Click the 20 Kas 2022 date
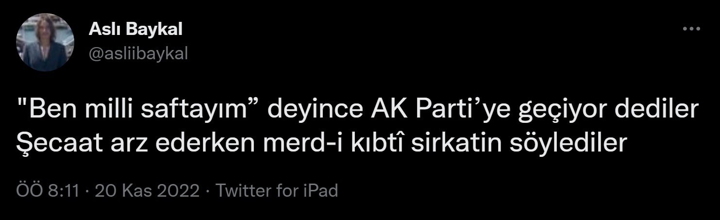The height and width of the screenshot is (220, 720). (x=147, y=191)
